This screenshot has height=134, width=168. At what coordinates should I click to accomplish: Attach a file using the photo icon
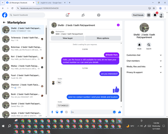click(57, 112)
